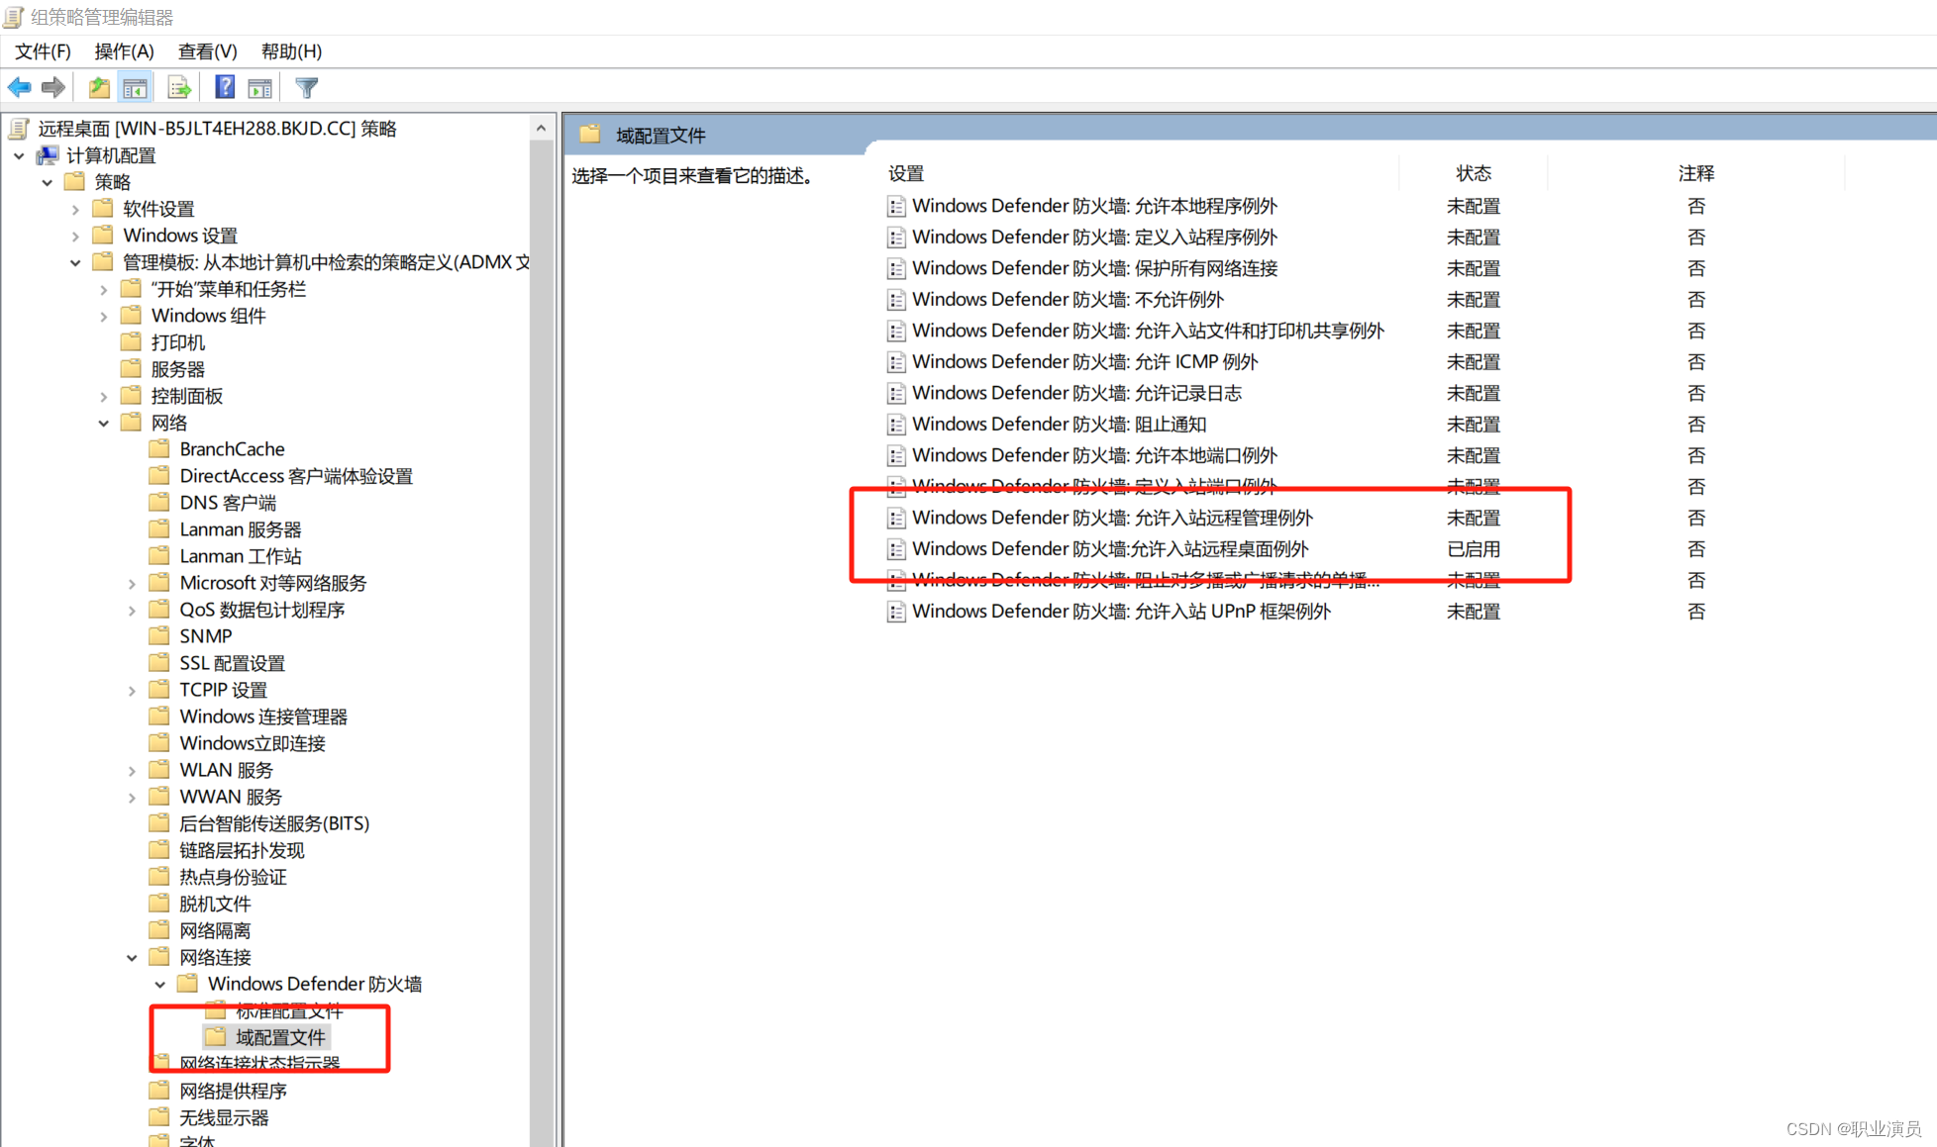Click the blue Back arrow toolbar icon
This screenshot has height=1147, width=1937.
19,87
